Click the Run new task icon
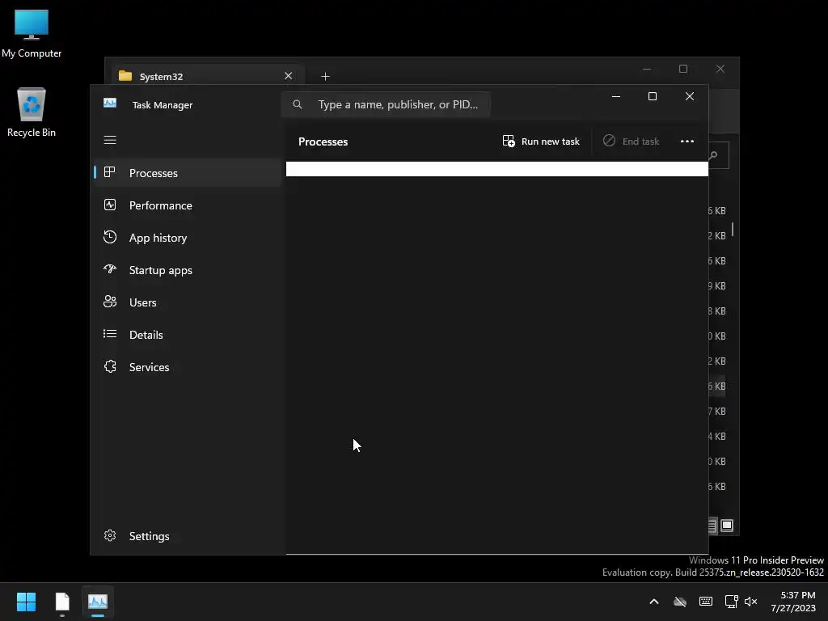 [509, 141]
